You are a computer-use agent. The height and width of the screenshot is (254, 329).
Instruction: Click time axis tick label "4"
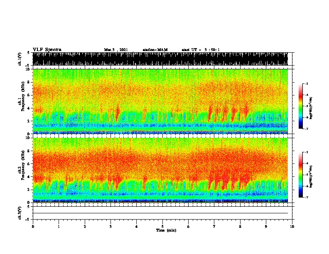point(137,227)
